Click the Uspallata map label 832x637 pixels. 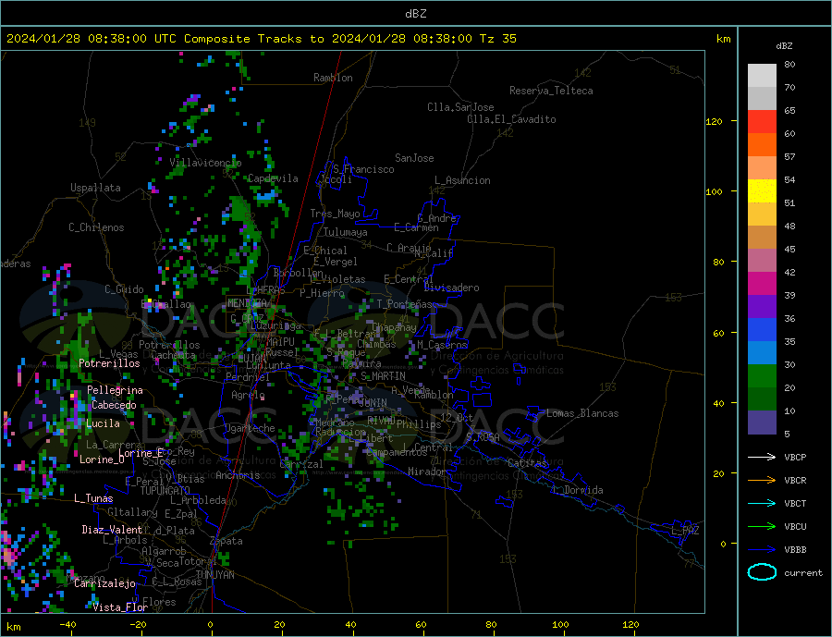coord(95,188)
